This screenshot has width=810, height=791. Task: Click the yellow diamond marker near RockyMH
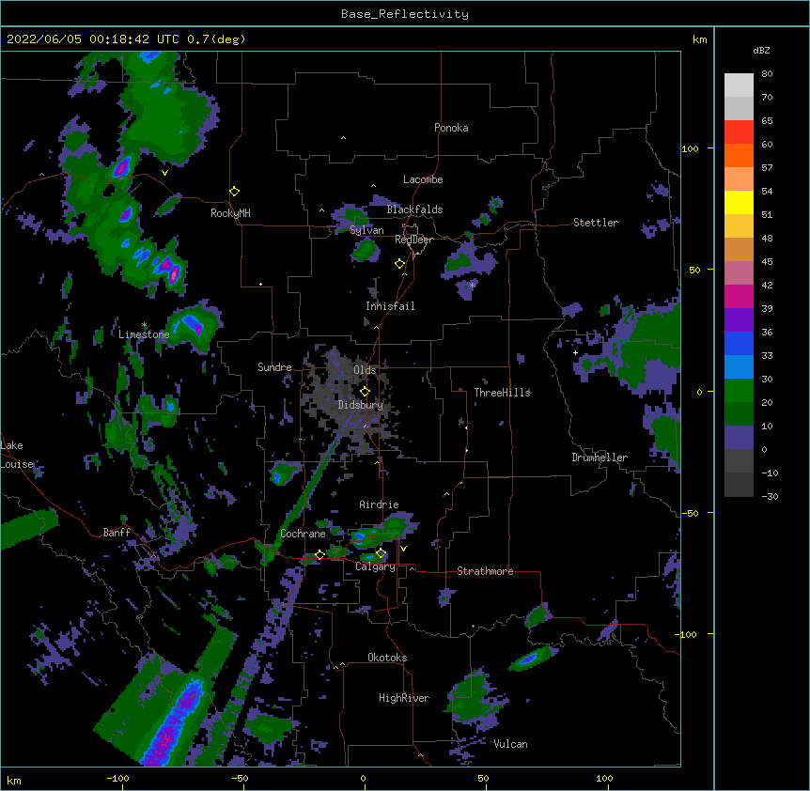click(x=234, y=191)
